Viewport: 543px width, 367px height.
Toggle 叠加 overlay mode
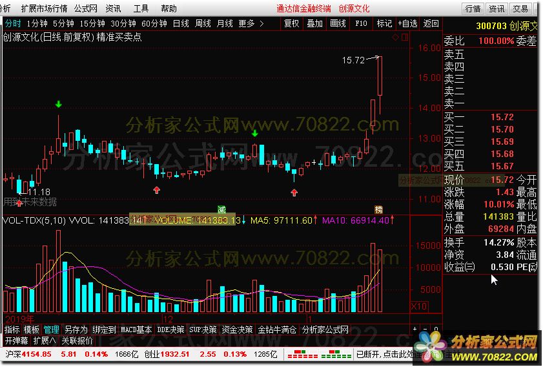(x=314, y=23)
